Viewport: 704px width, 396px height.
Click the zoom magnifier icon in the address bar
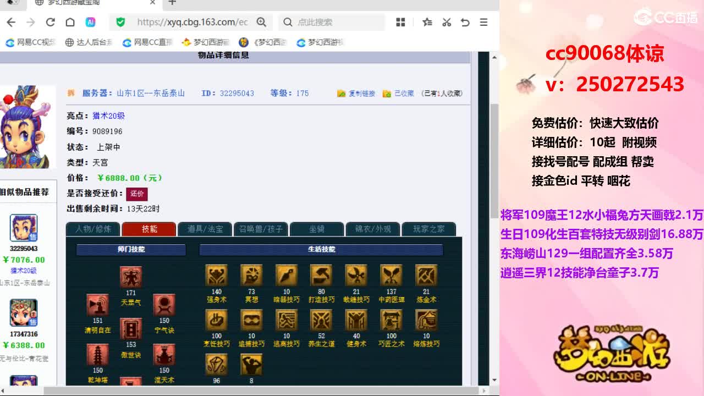pos(261,22)
